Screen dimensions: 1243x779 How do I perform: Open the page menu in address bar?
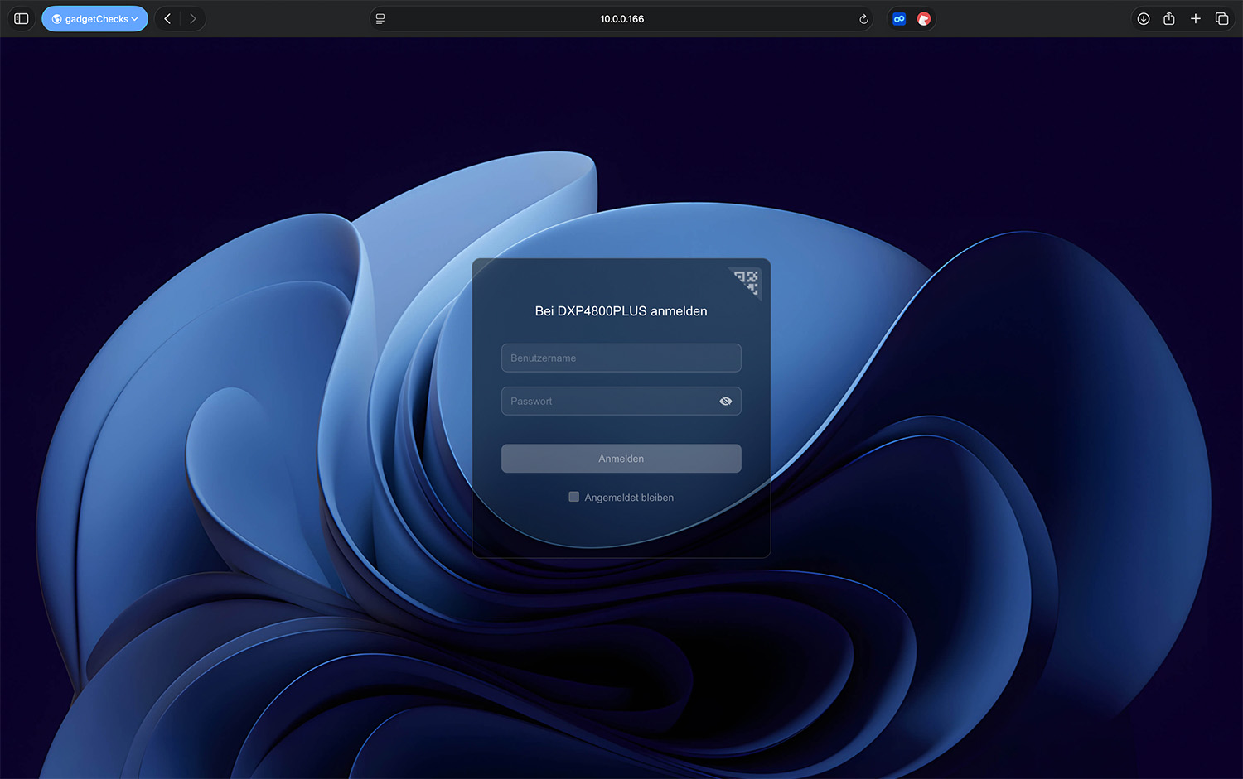pos(380,19)
